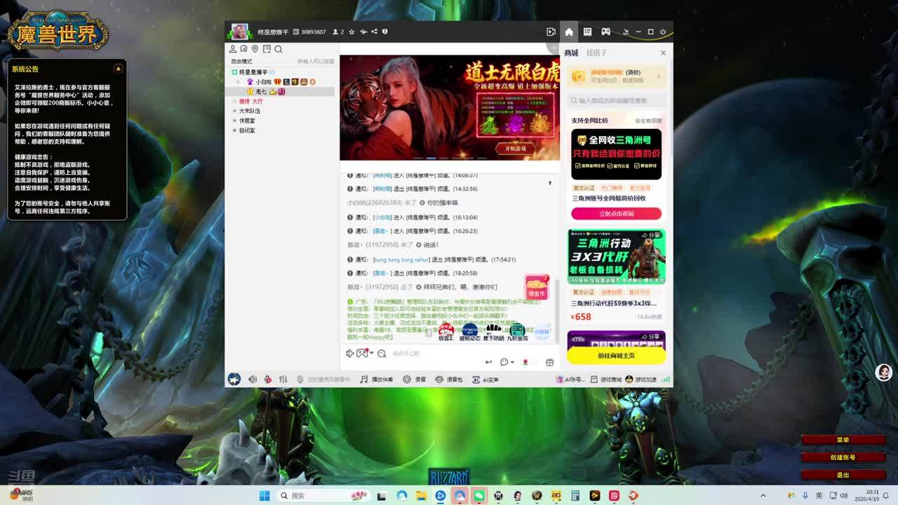Viewport: 898px width, 505px height.
Task: Click the search magnifier above channel list
Action: (279, 49)
